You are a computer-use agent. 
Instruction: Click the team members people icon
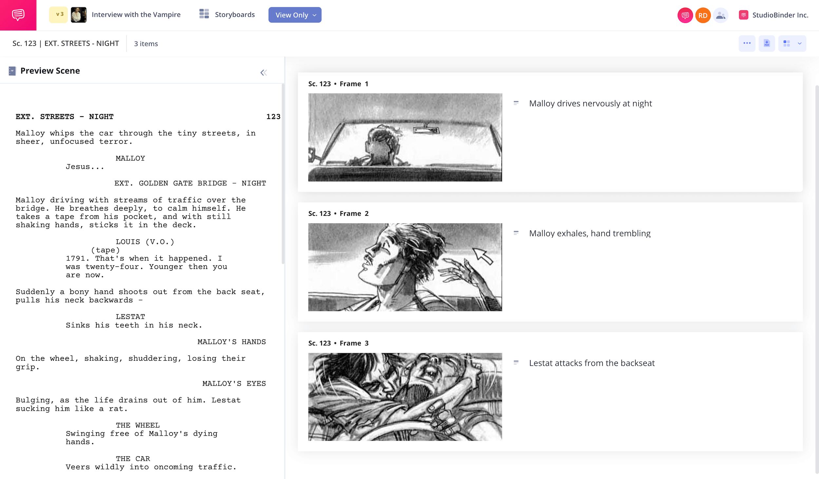click(720, 15)
